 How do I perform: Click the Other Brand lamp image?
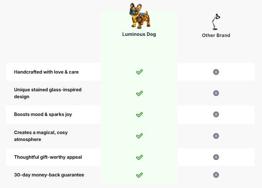pyautogui.click(x=216, y=22)
